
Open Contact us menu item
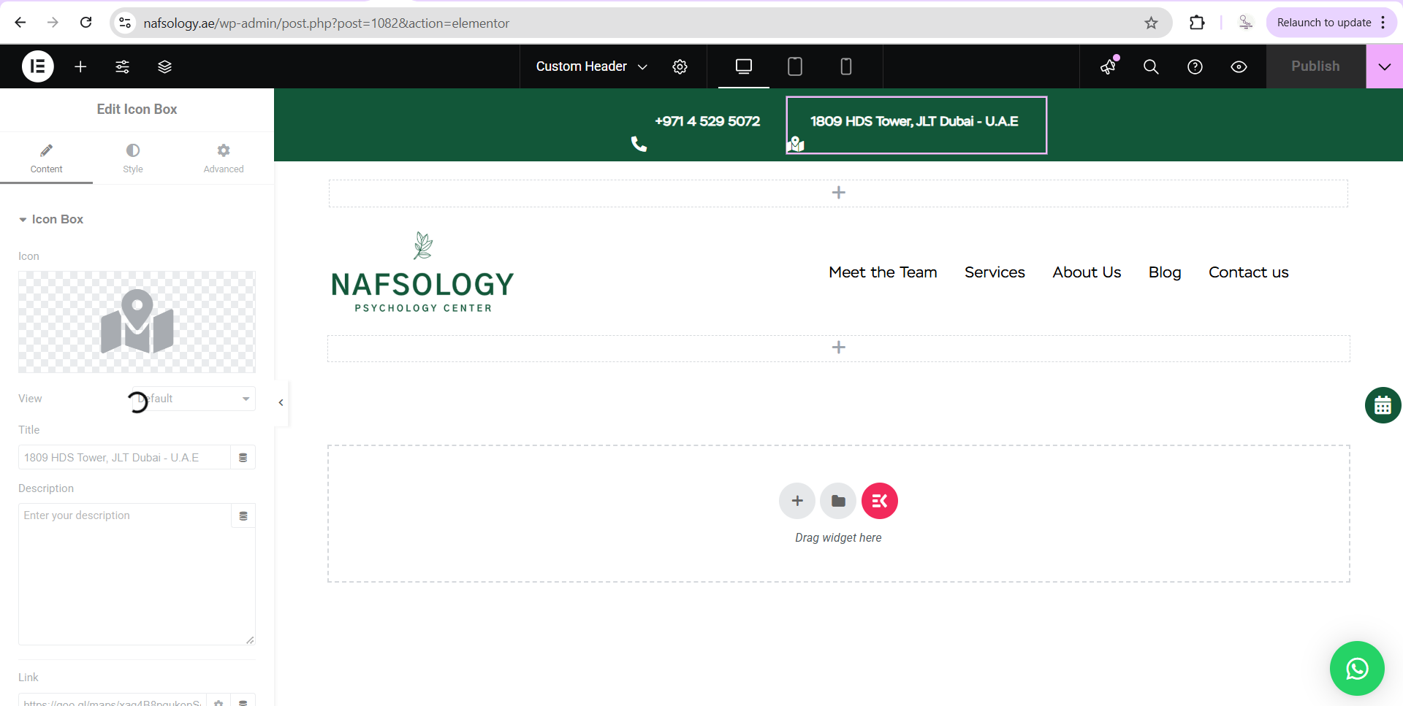point(1248,272)
